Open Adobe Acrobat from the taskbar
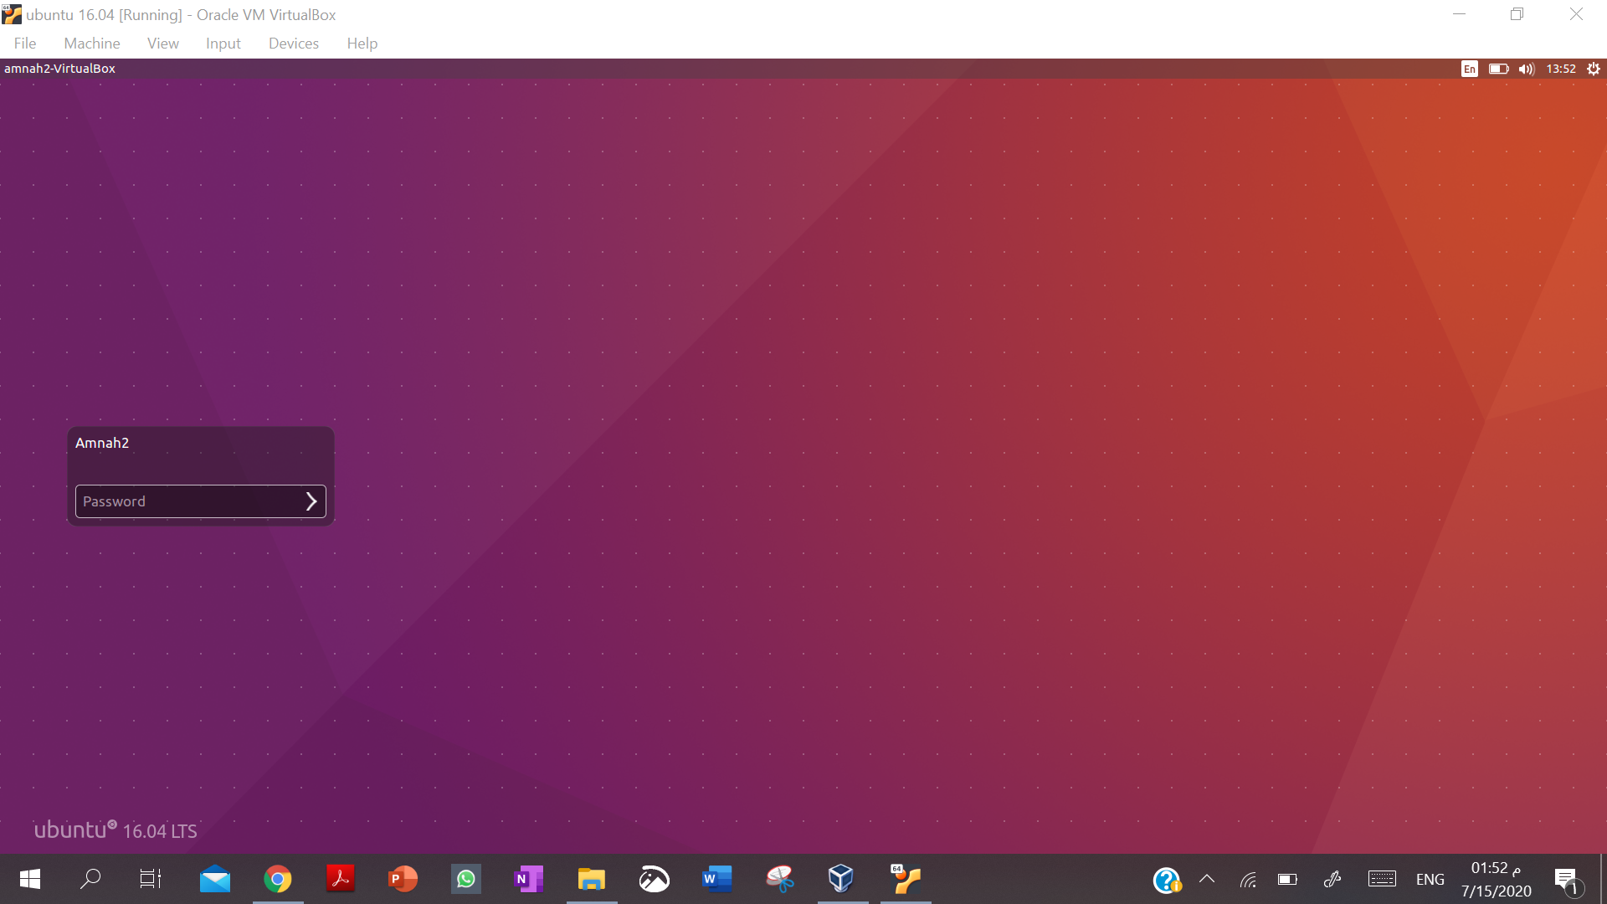 pos(340,879)
